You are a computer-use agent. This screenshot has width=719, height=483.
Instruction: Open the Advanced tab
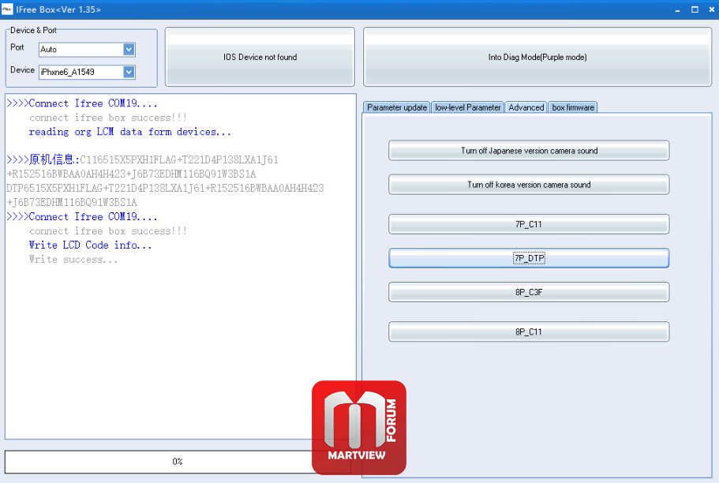click(x=526, y=107)
